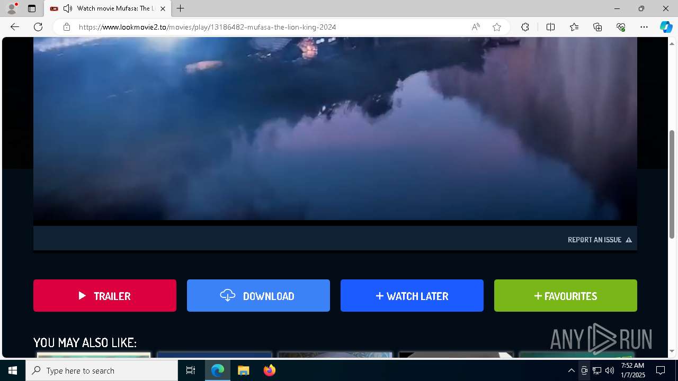Open the Edge profile icon
The image size is (678, 381).
point(12,8)
